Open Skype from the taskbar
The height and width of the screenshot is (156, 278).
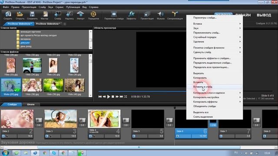point(54,153)
